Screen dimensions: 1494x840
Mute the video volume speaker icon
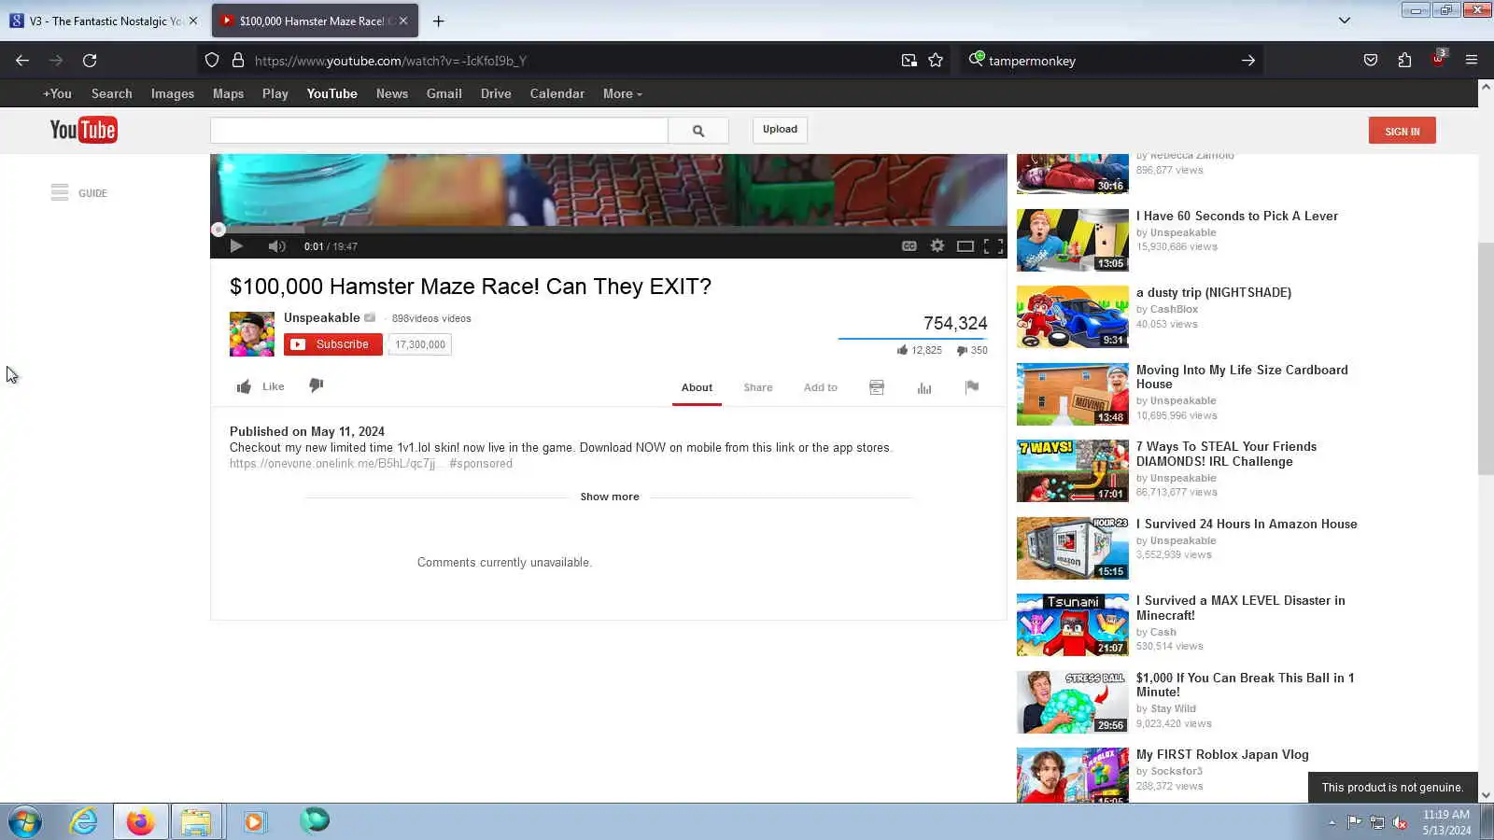click(276, 246)
